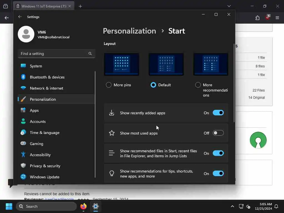Image resolution: width=284 pixels, height=213 pixels.
Task: Click the uBlock extension icon in browser
Action: 268,17
